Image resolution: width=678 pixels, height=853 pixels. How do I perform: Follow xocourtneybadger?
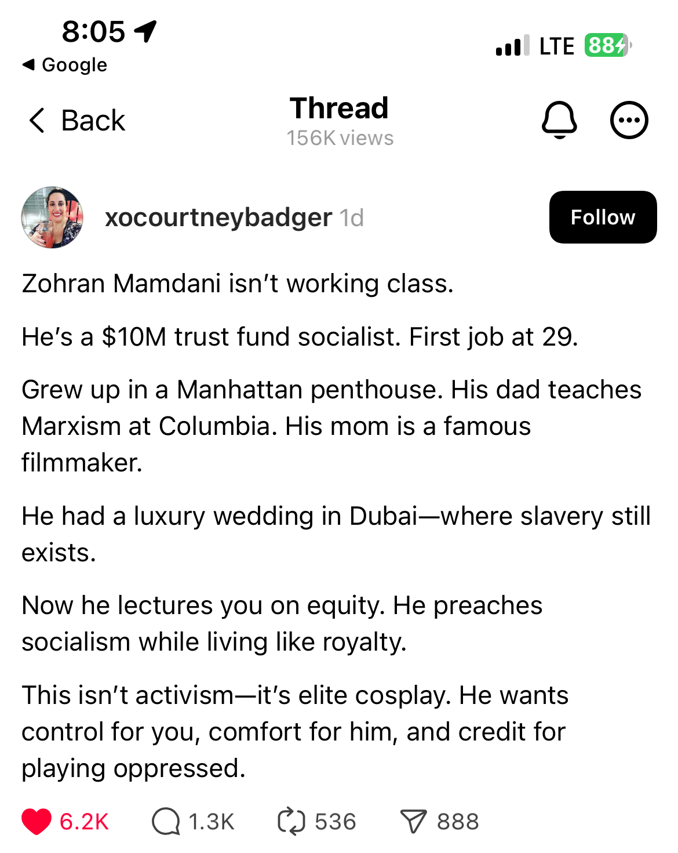[x=603, y=217]
